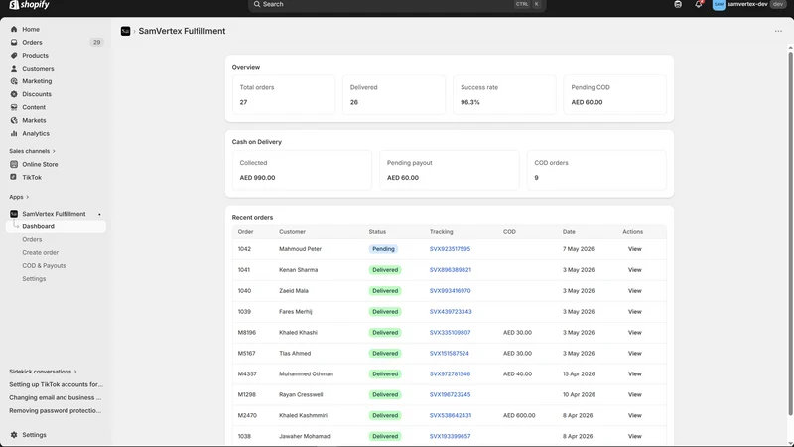Viewport: 794px width, 447px height.
Task: Select the Discounts badge icon
Action: [x=14, y=94]
